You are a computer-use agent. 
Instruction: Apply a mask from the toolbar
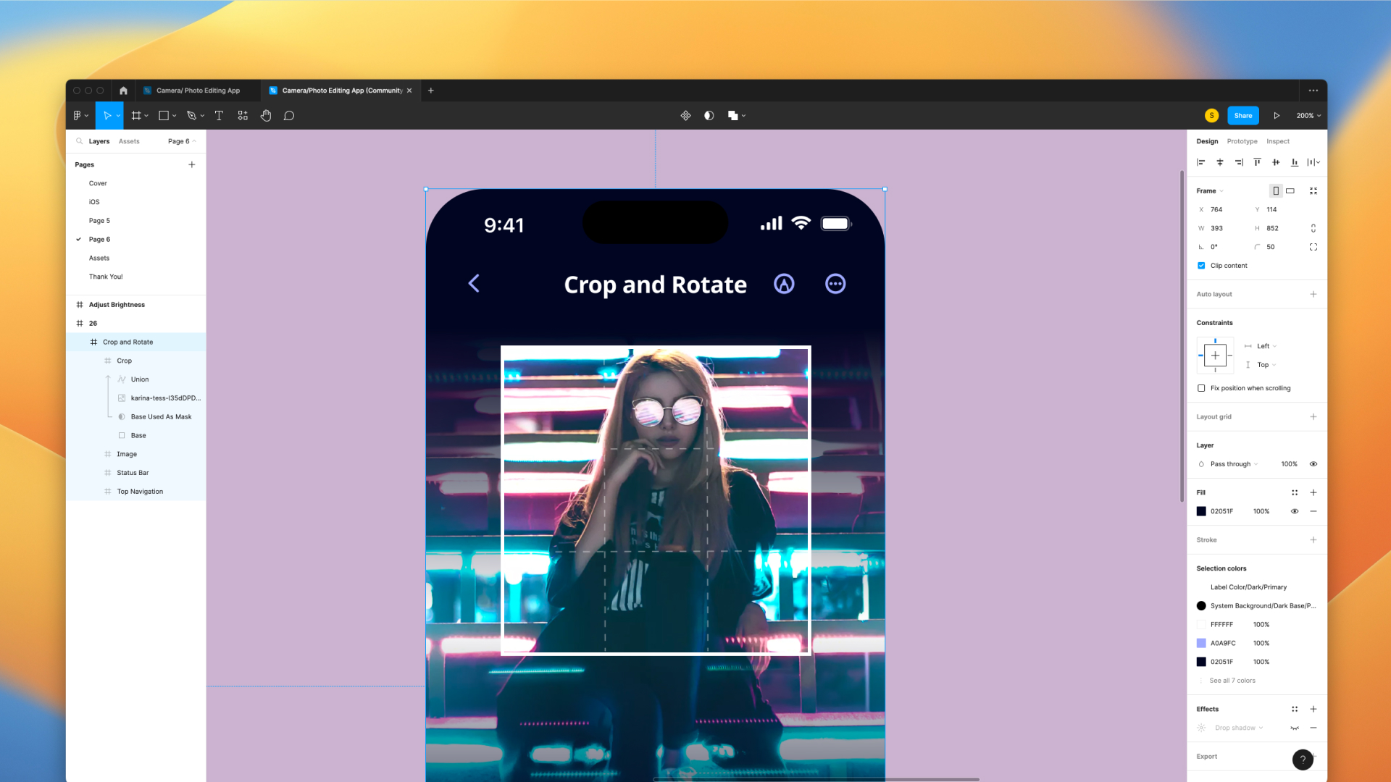pos(709,115)
